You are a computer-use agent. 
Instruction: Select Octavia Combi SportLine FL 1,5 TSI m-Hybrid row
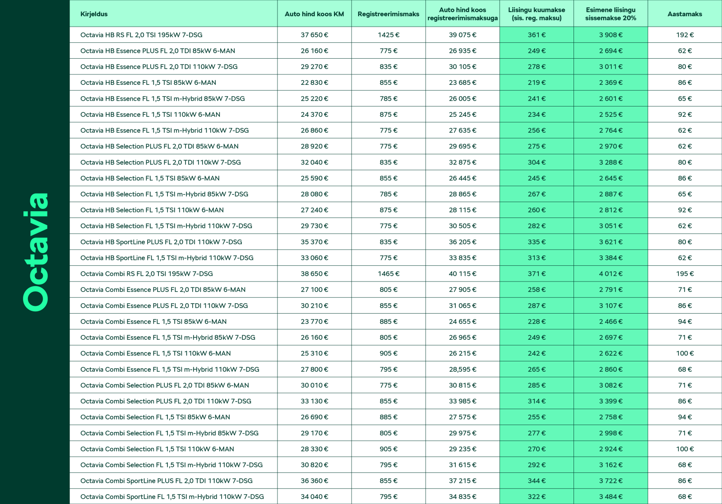click(x=172, y=497)
